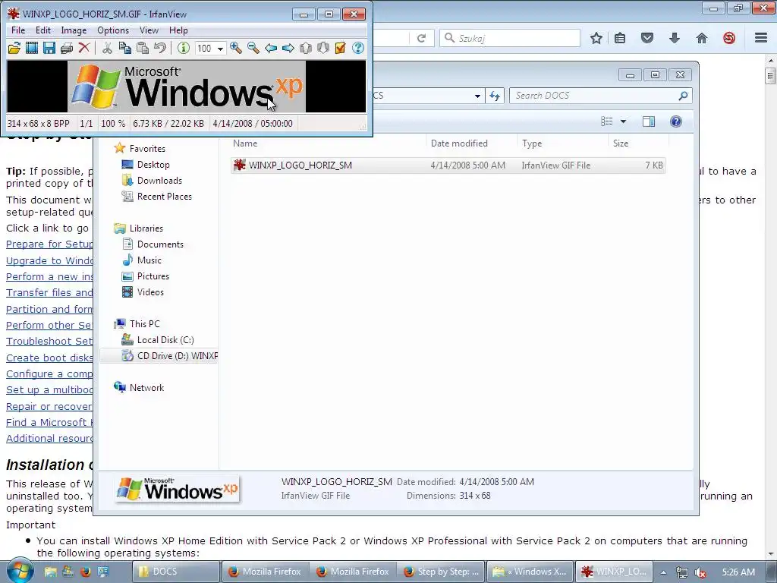The image size is (777, 583).
Task: Open the Pictures library
Action: [153, 276]
